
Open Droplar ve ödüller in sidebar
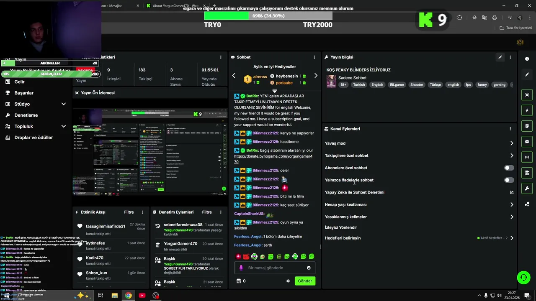point(33,138)
